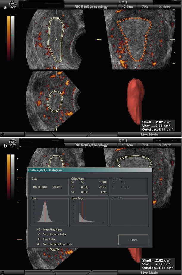This screenshot has width=182, height=275.
Task: Click the GE logo in upper panel
Action: coord(12,4)
